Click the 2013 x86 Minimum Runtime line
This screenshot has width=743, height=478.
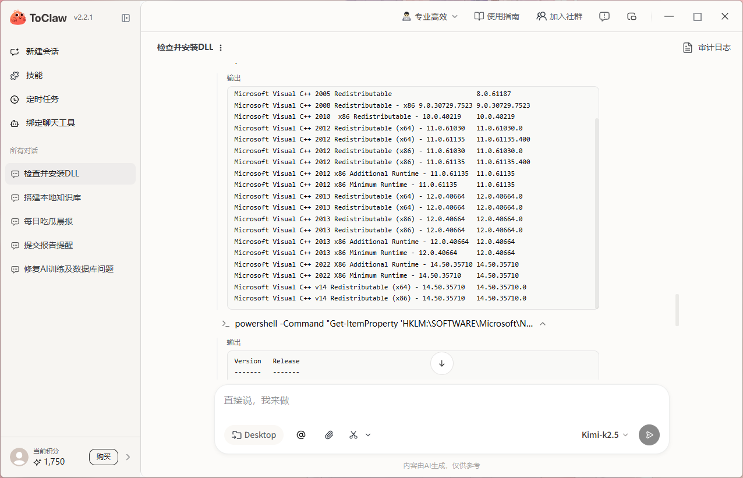374,253
